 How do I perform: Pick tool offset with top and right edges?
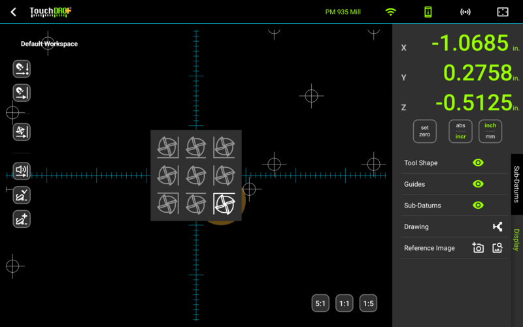(168, 204)
